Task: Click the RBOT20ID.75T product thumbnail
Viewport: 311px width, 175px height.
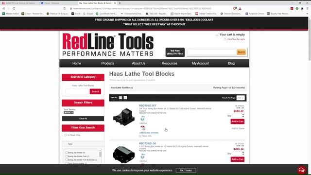Action: click(x=124, y=118)
